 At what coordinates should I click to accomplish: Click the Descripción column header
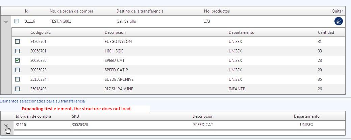click(x=115, y=32)
